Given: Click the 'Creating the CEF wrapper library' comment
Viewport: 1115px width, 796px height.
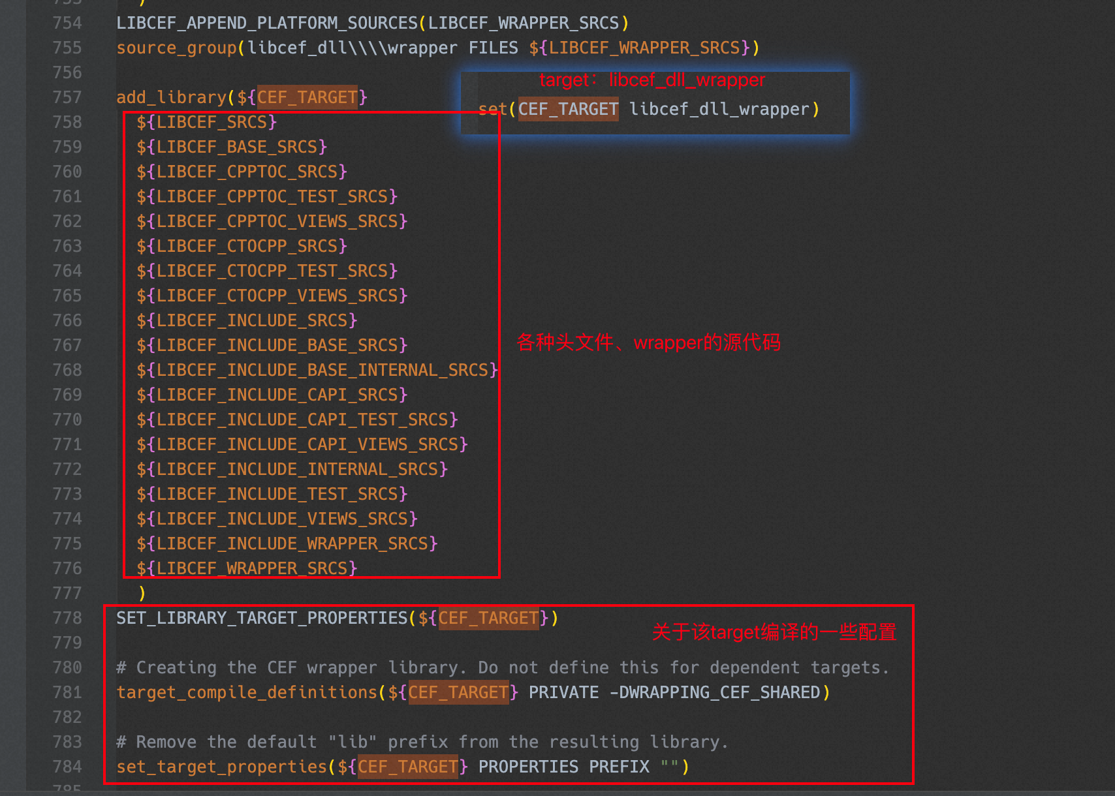Looking at the screenshot, I should click(x=503, y=667).
